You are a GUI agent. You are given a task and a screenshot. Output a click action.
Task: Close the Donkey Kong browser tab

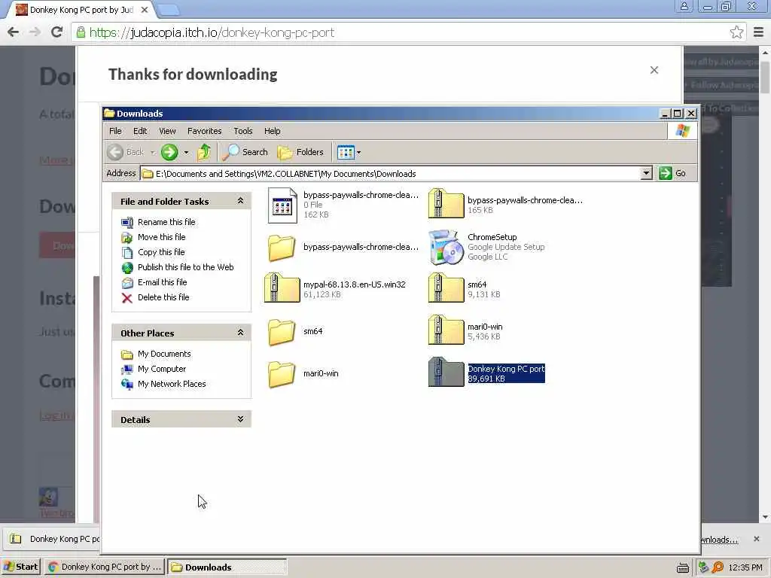pyautogui.click(x=145, y=10)
